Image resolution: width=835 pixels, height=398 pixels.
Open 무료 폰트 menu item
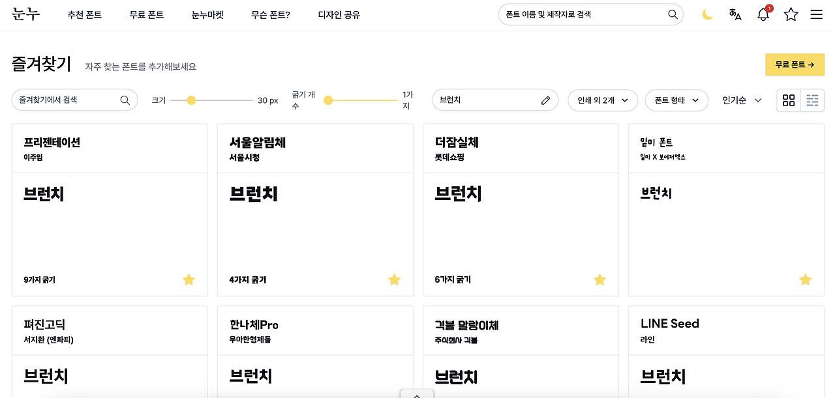(x=147, y=14)
